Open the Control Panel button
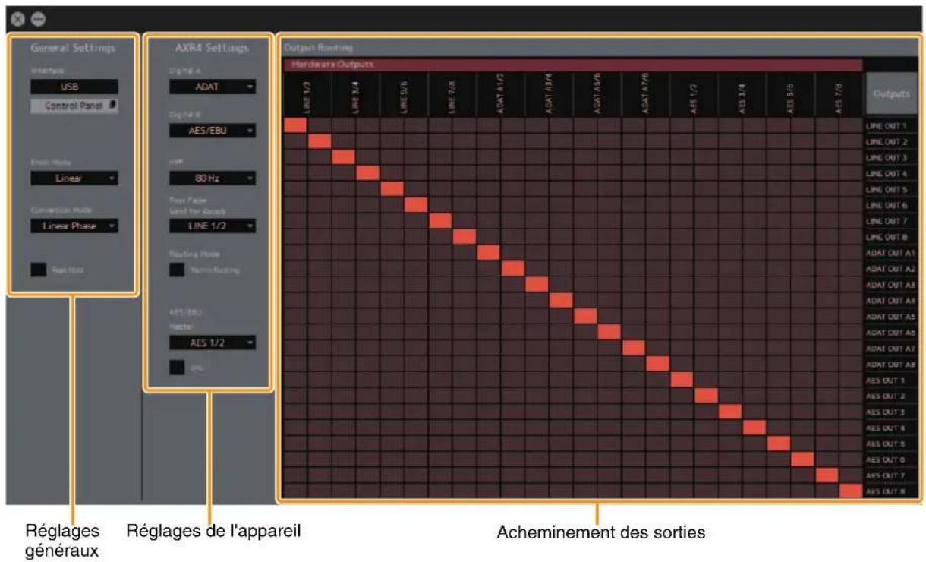 pyautogui.click(x=74, y=106)
